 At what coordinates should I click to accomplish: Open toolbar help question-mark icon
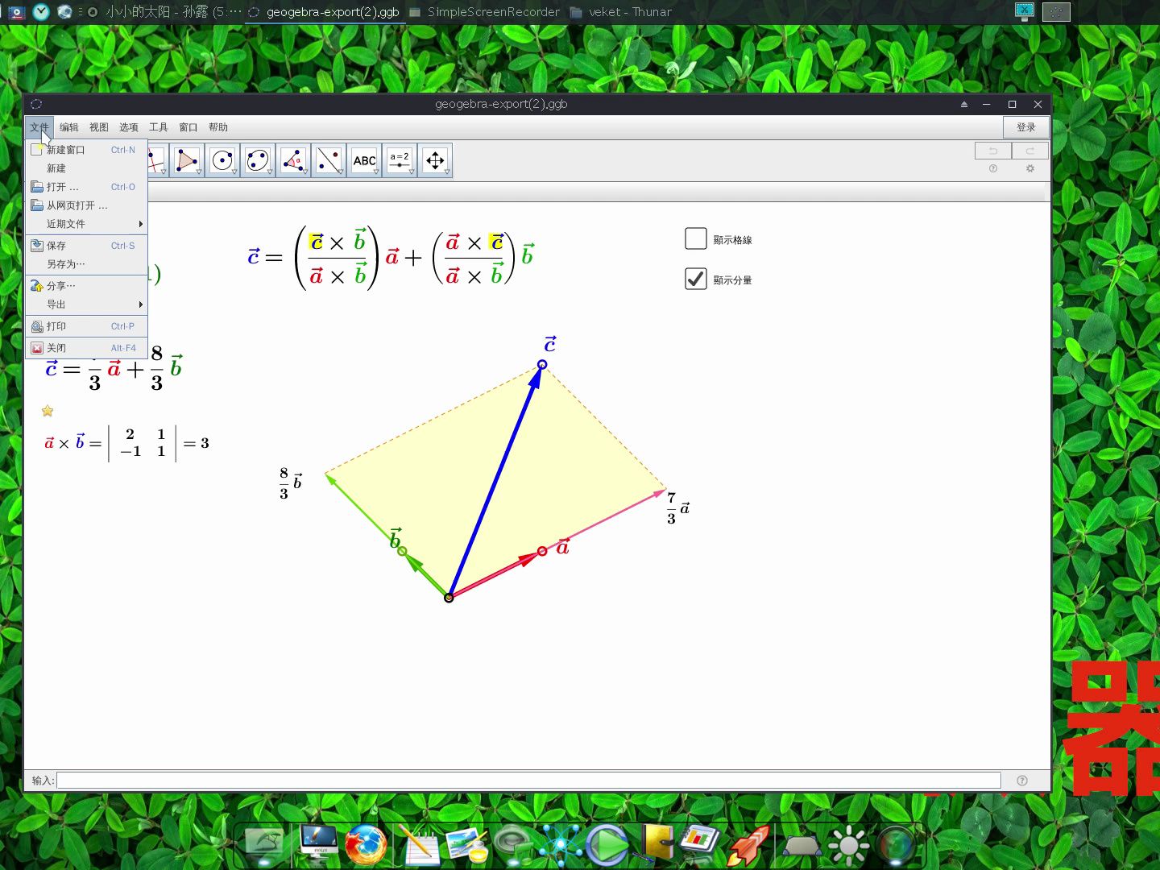pos(993,168)
